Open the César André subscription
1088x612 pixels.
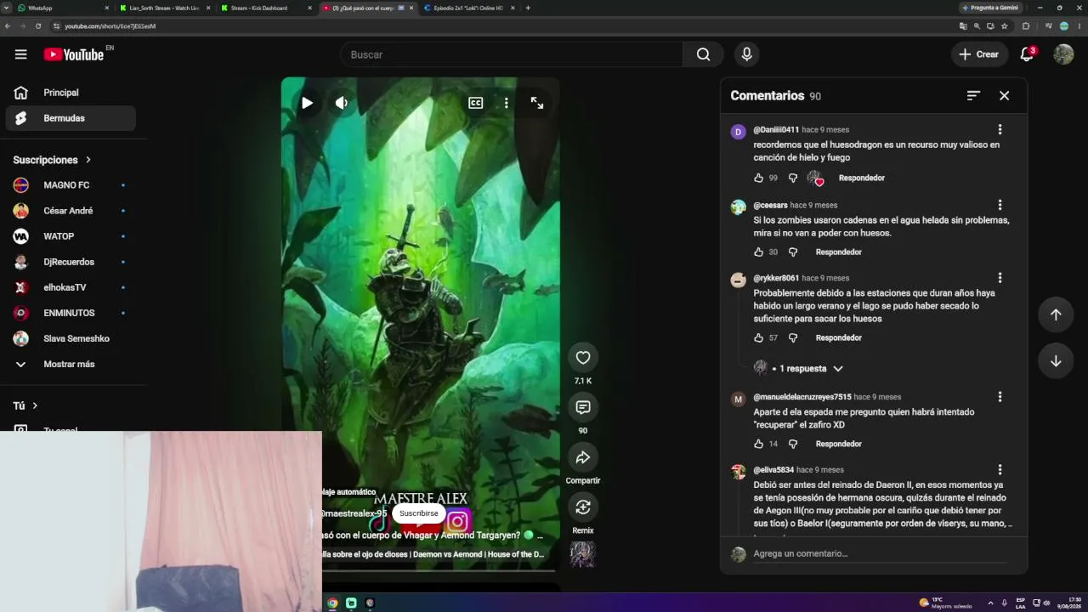point(71,211)
